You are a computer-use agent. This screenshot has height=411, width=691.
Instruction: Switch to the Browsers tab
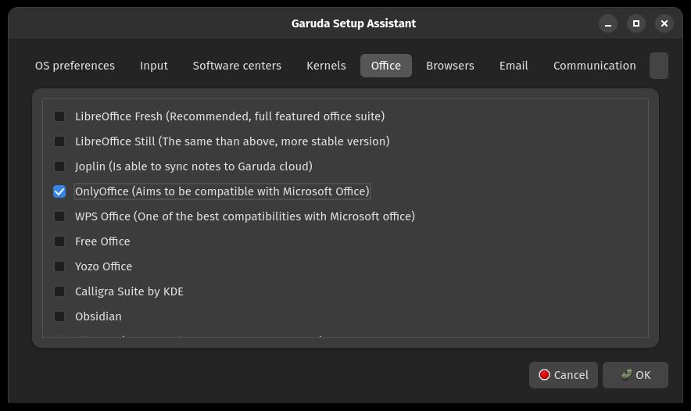point(450,66)
